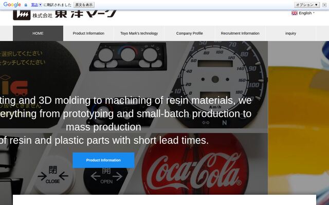The width and height of the screenshot is (329, 205).
Task: Click the 原文を表示 button
Action: pyautogui.click(x=84, y=5)
